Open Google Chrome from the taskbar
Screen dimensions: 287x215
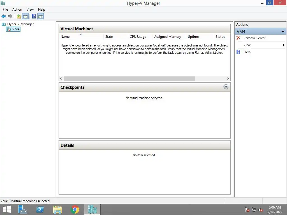point(75,209)
